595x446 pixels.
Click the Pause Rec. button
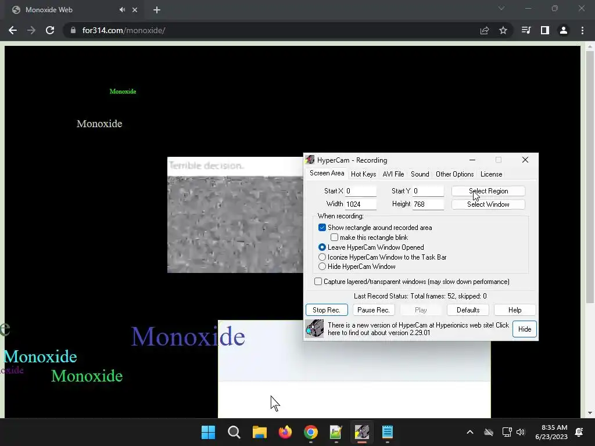pos(374,310)
